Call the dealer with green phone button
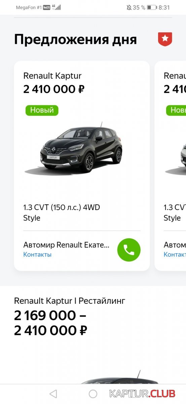186x404 pixels. point(129,250)
